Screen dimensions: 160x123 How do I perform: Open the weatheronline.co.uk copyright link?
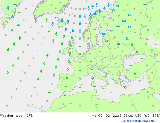[x=139, y=121]
